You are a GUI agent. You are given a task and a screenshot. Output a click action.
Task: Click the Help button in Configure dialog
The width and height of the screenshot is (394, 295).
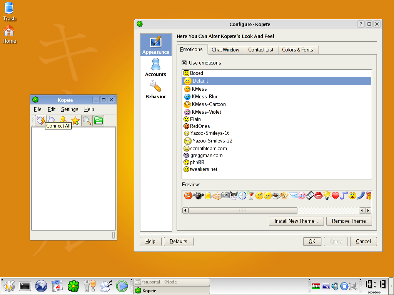click(150, 241)
